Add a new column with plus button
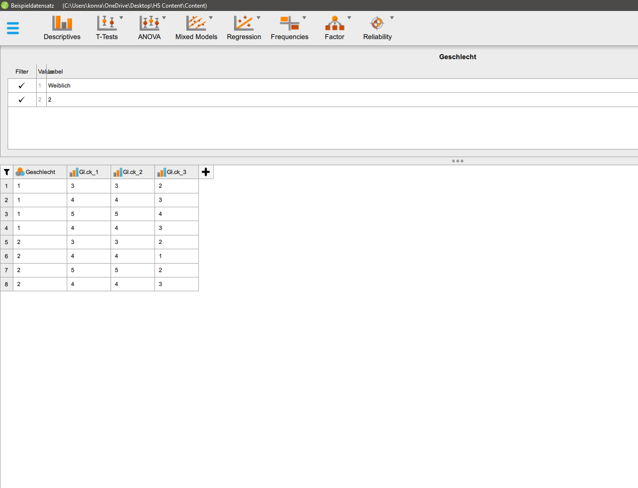 [x=206, y=172]
